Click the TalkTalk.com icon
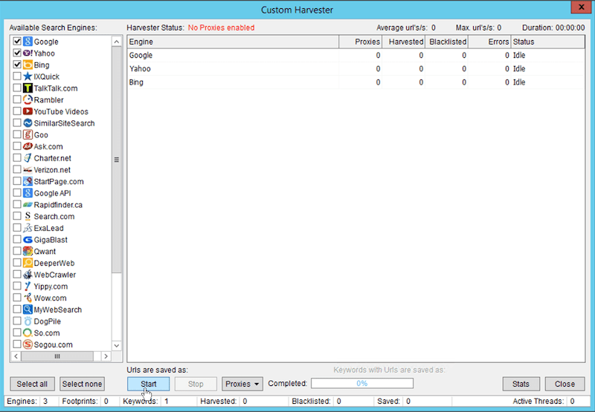The width and height of the screenshot is (595, 412). tap(28, 88)
